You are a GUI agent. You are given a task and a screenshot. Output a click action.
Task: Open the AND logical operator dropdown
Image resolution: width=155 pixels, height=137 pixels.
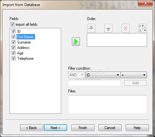pyautogui.click(x=76, y=75)
